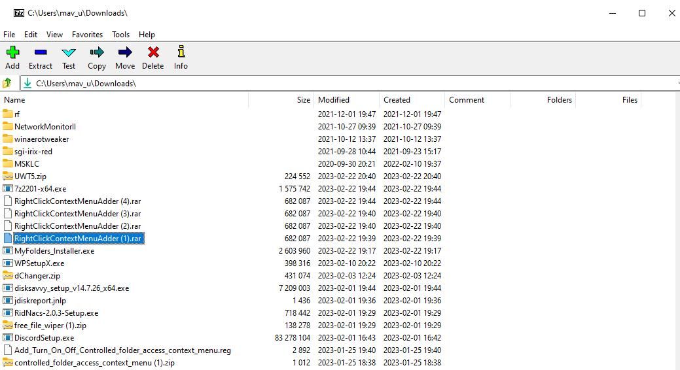Click the MyFolders_Installer.exe file icon
Viewport: 680px width, 370px height.
point(7,250)
